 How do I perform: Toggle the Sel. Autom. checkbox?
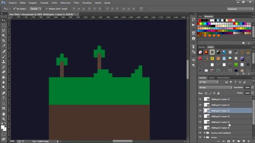tap(14, 9)
